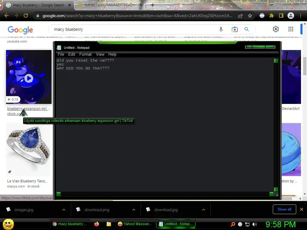
Task: Click the Google logo
Action: [20, 30]
